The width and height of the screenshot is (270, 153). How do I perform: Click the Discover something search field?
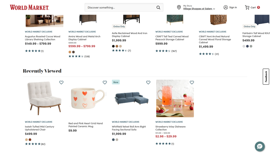[120, 8]
